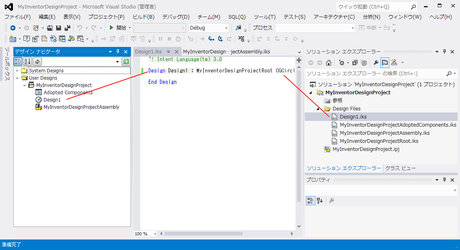Click the green go arrow in Design Navigator

pos(126,61)
